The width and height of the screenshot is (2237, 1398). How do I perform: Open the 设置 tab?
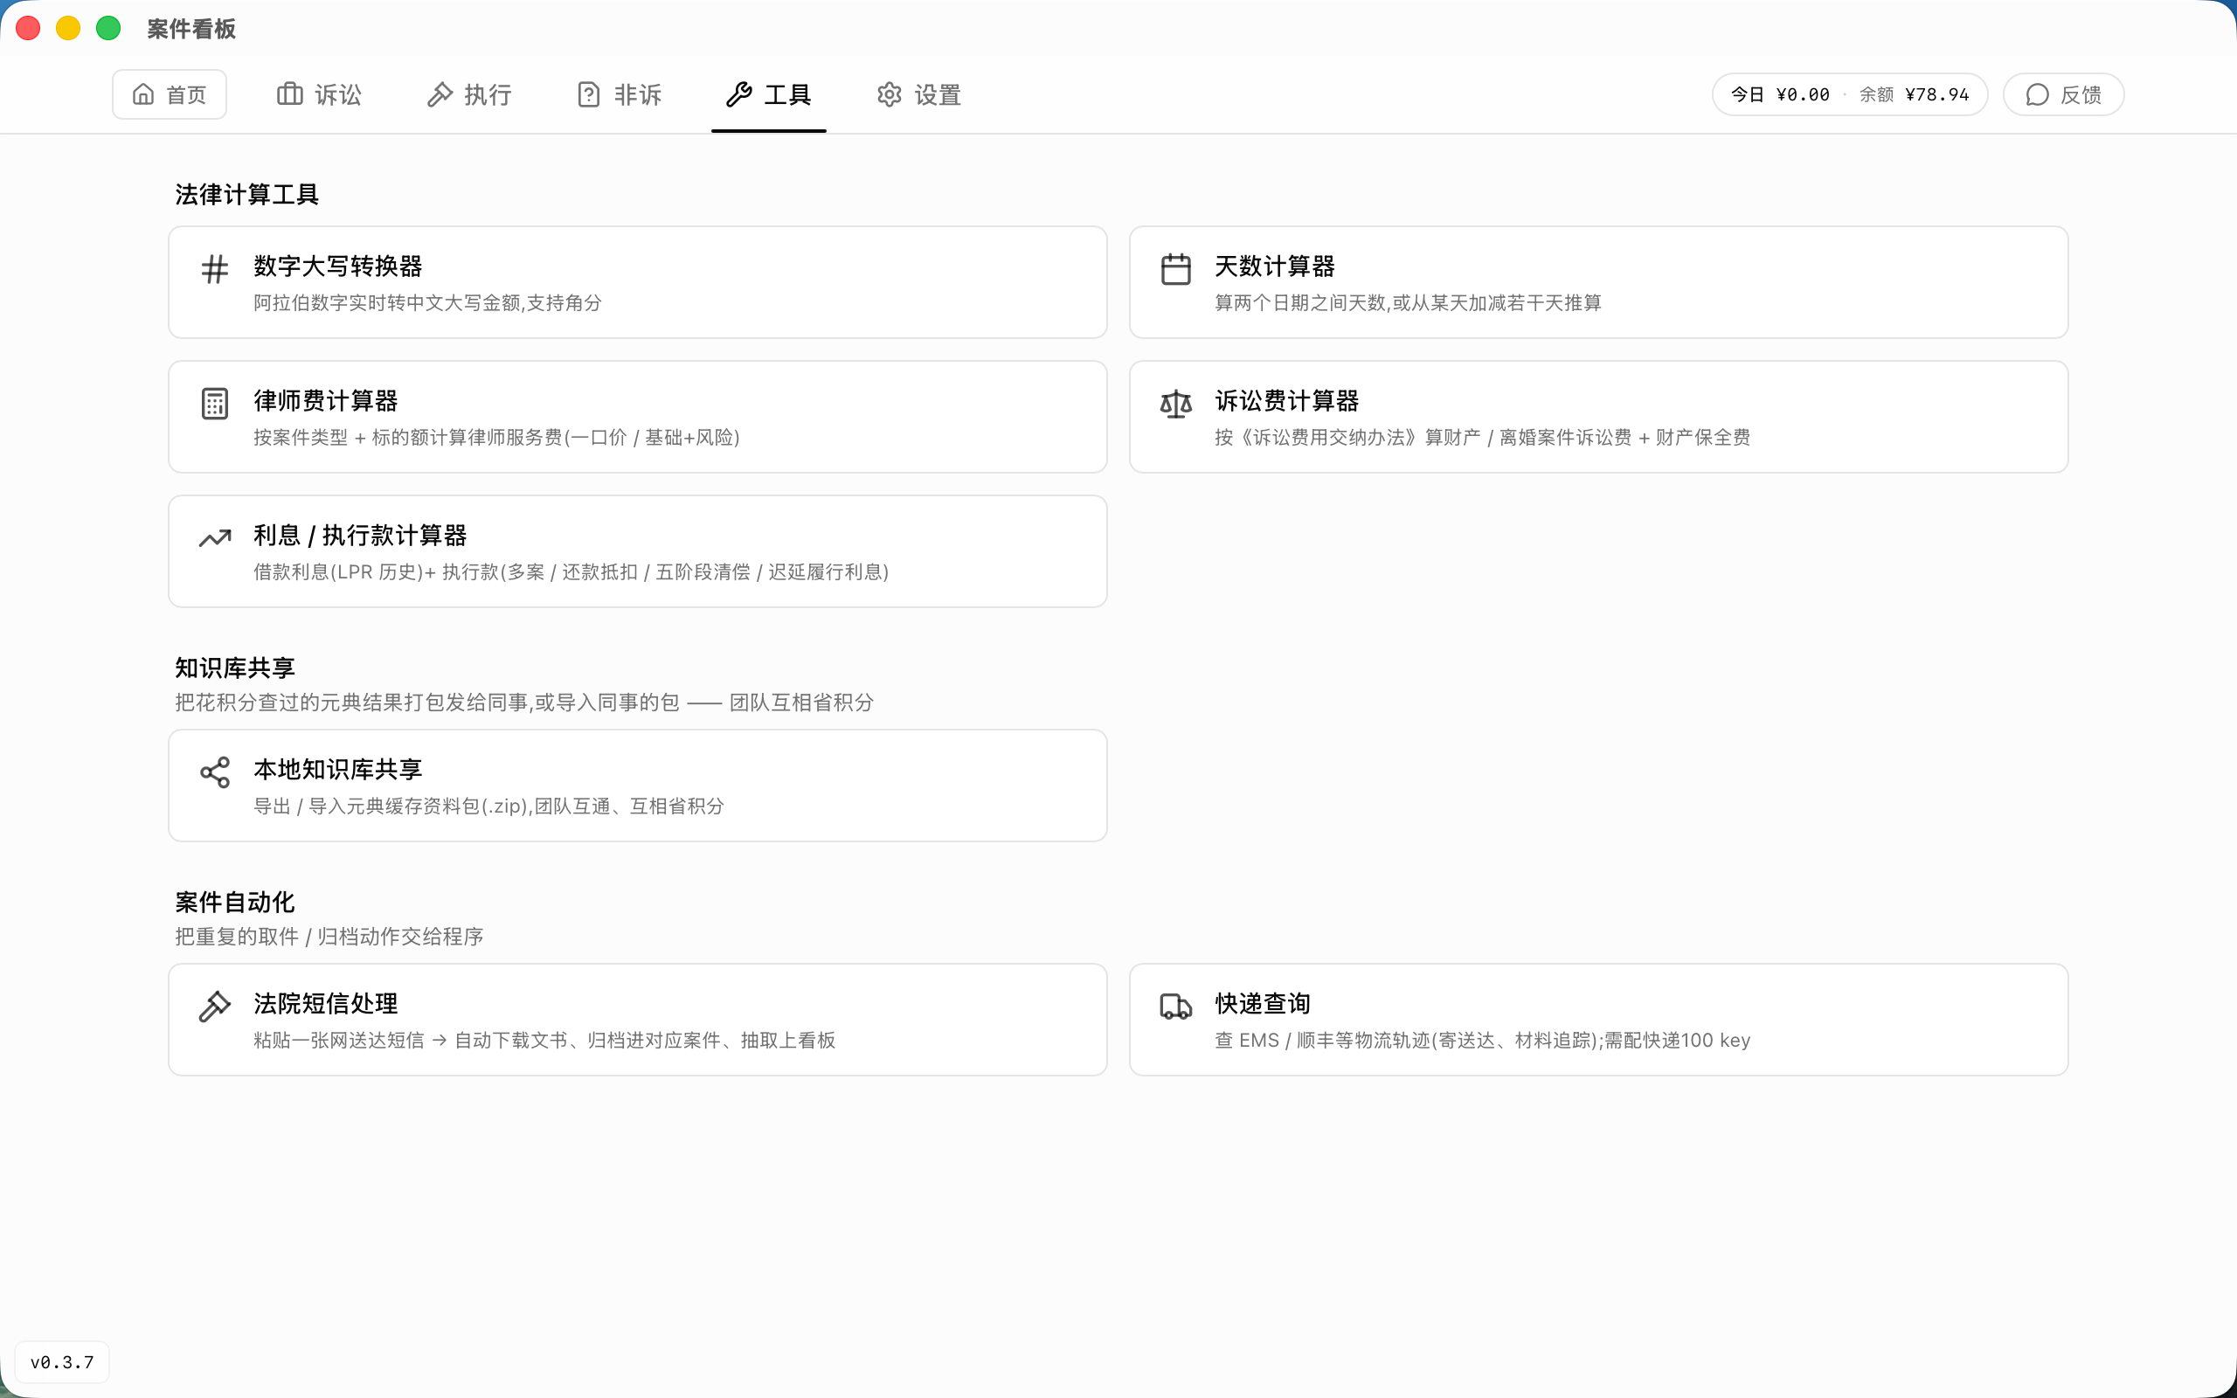(919, 94)
